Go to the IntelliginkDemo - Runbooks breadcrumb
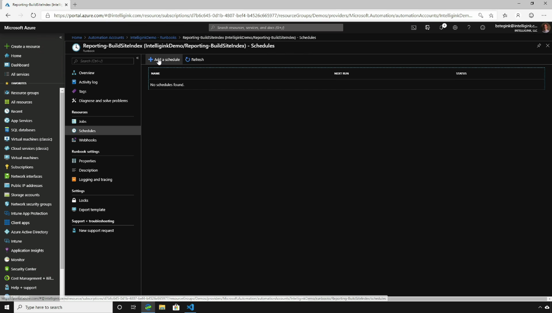Viewport: 552px width, 313px height. point(153,38)
